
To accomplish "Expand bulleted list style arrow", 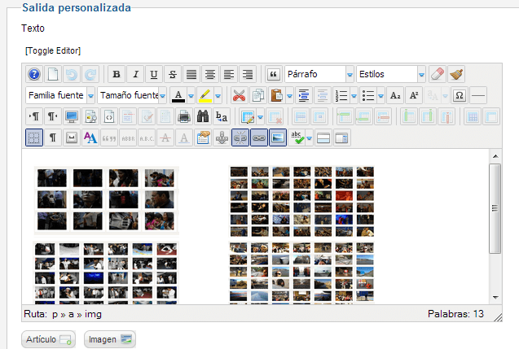I will (x=380, y=95).
